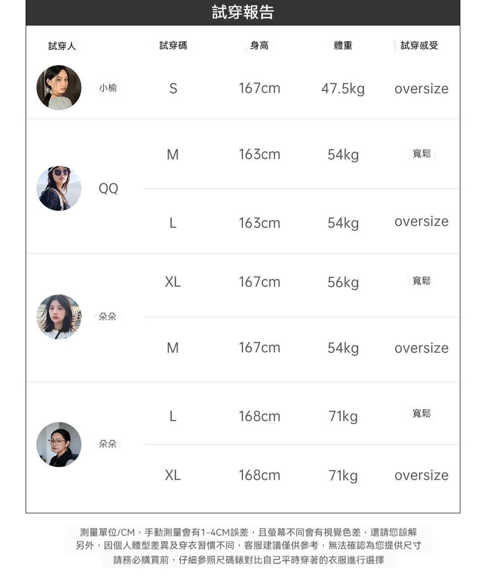486x579 pixels.
Task: Select the 47.5kg weight value
Action: 343,89
